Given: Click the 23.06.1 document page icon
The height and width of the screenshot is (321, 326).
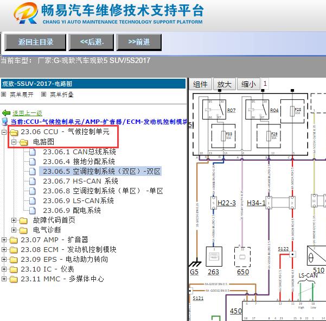Looking at the screenshot, I should [x=32, y=152].
